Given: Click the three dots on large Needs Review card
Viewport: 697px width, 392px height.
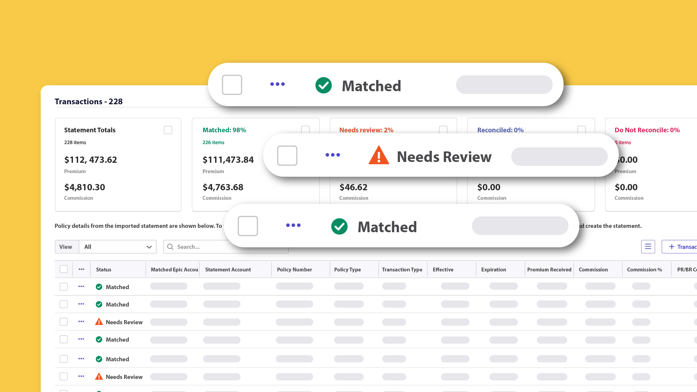Looking at the screenshot, I should point(333,155).
